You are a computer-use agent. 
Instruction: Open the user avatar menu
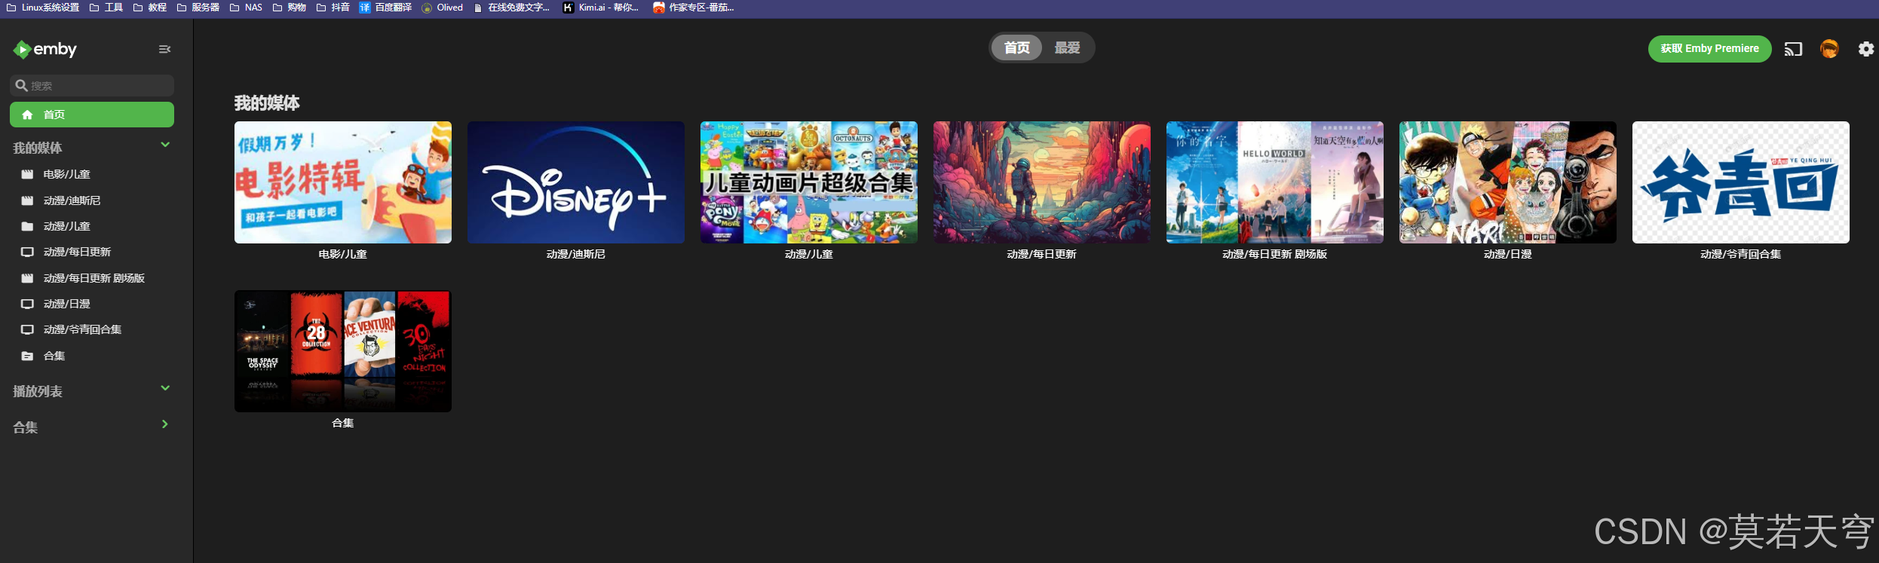click(1829, 49)
